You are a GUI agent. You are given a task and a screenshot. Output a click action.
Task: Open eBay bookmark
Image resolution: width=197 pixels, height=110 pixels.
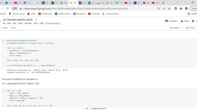coord(31,14)
